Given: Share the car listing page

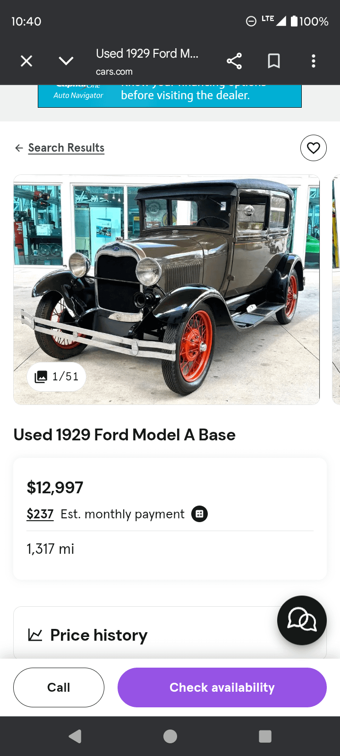Looking at the screenshot, I should [234, 61].
